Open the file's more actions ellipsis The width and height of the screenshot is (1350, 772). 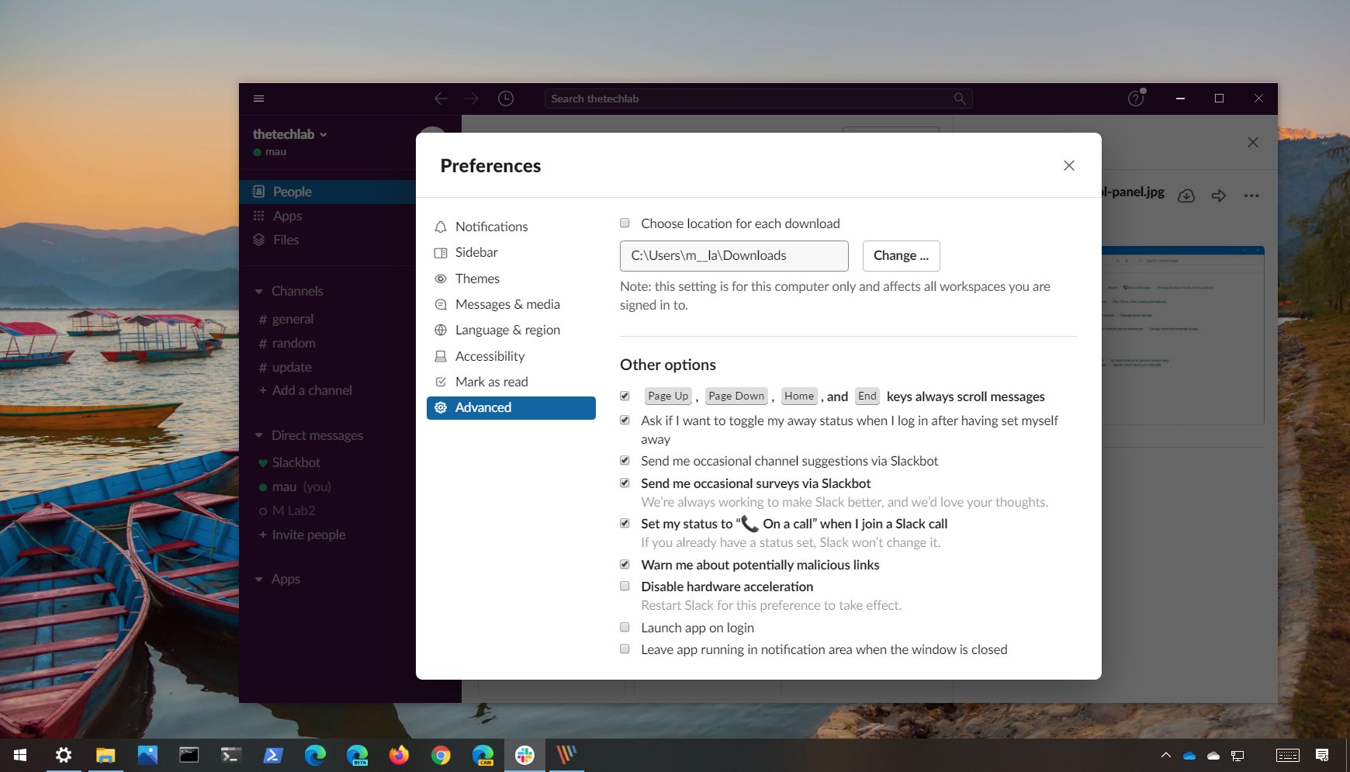[x=1251, y=196]
